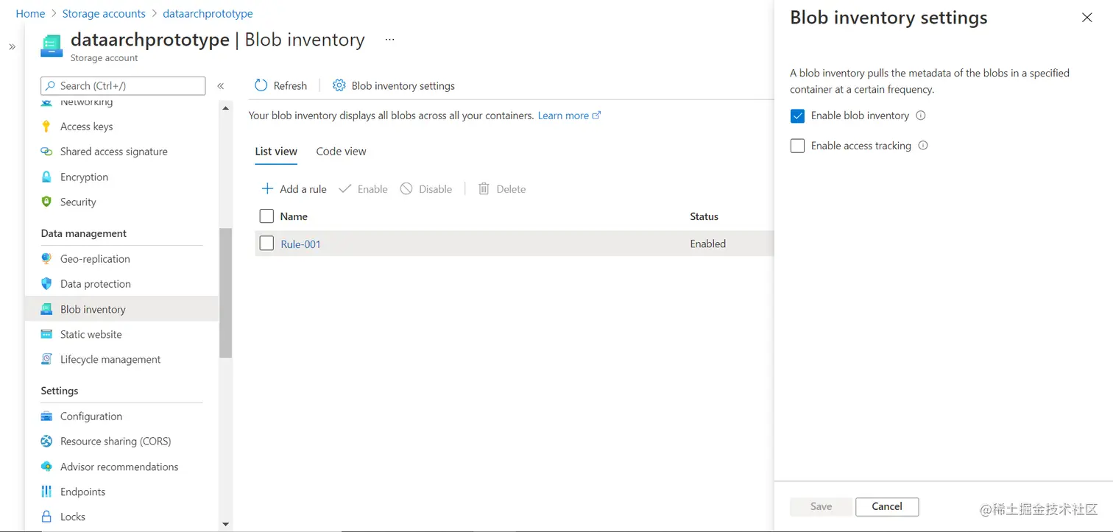Click the Static website icon
Screen dimensions: 1113x532
coord(46,334)
